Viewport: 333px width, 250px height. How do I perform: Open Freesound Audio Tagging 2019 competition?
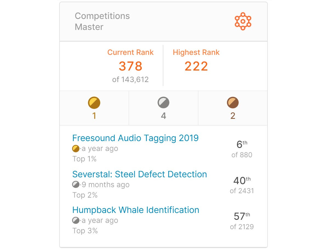(135, 138)
